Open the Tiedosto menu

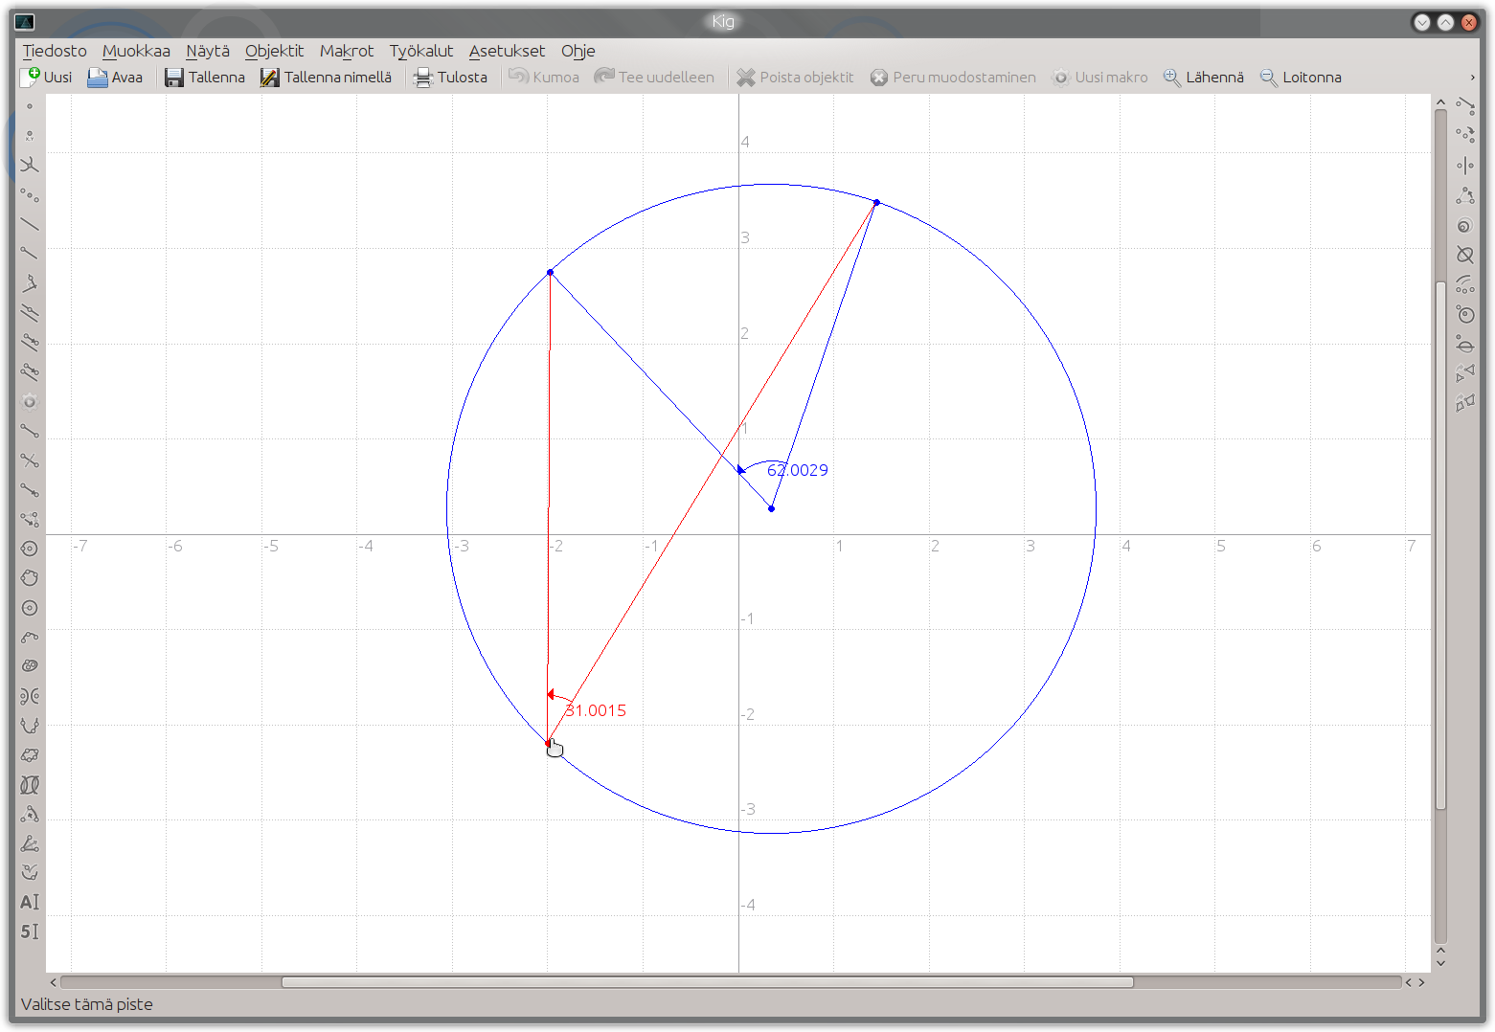pyautogui.click(x=55, y=51)
